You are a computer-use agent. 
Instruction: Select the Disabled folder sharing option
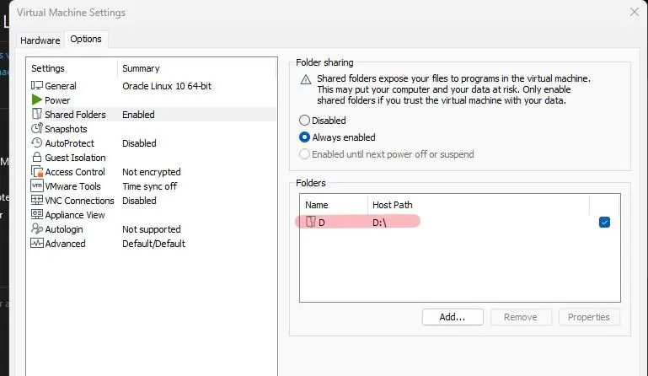305,121
